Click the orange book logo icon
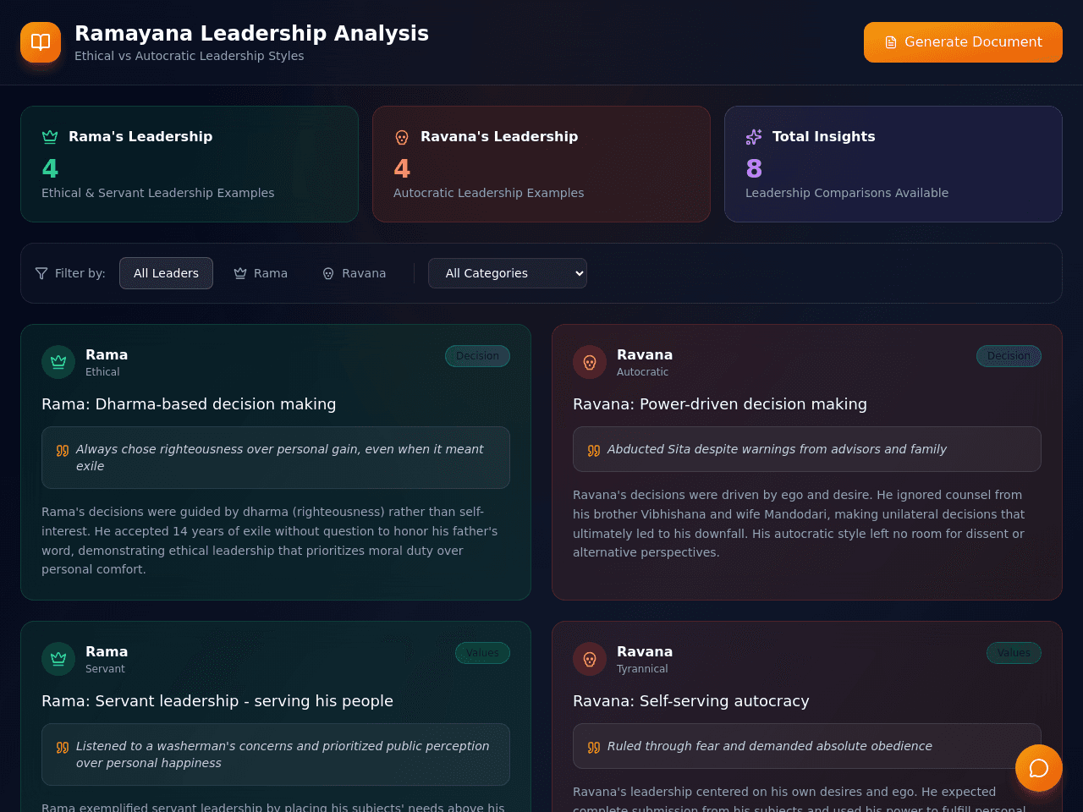The height and width of the screenshot is (812, 1083). tap(41, 42)
